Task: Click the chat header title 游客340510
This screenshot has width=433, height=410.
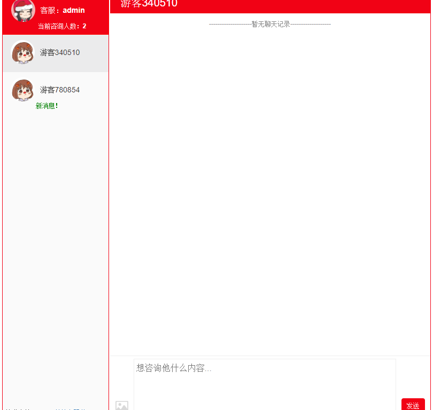Action: pos(149,4)
